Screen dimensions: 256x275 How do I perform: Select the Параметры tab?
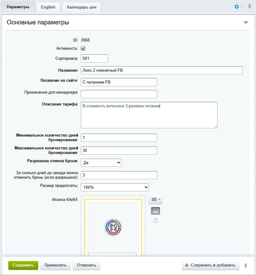click(x=18, y=7)
